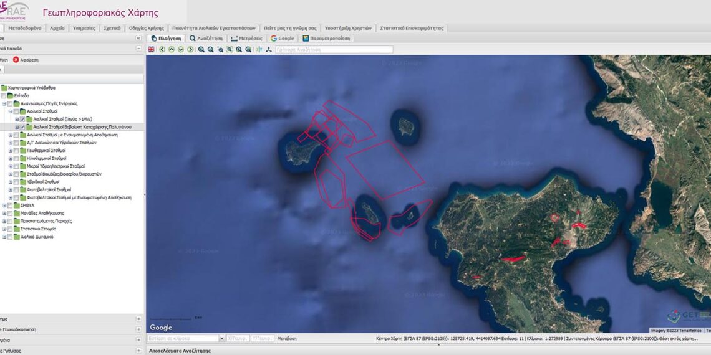Pan the map down with the arrow icon
This screenshot has height=355, width=711.
tap(181, 49)
